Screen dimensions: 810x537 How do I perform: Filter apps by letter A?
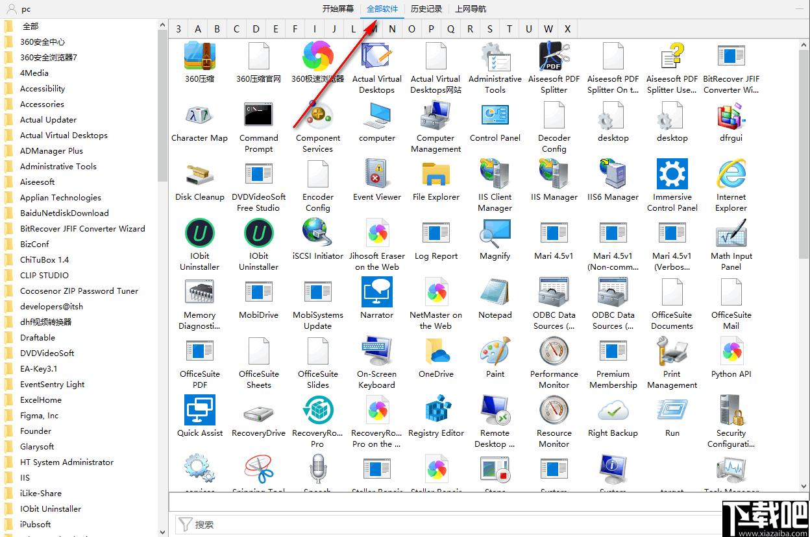198,29
